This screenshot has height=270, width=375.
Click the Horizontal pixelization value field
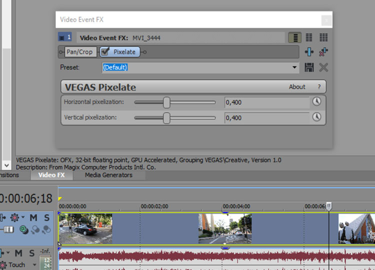pyautogui.click(x=267, y=102)
